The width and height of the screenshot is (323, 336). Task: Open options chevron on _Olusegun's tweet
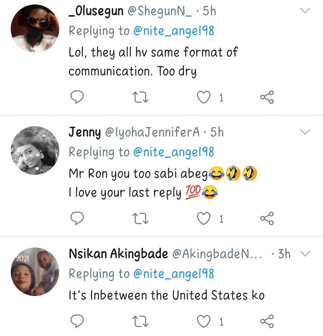(305, 11)
